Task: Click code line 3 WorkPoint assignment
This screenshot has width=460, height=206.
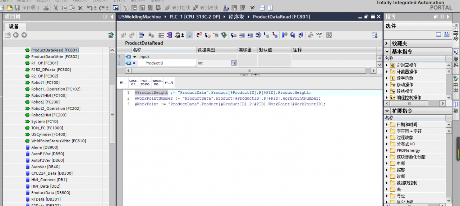Action: click(230, 104)
